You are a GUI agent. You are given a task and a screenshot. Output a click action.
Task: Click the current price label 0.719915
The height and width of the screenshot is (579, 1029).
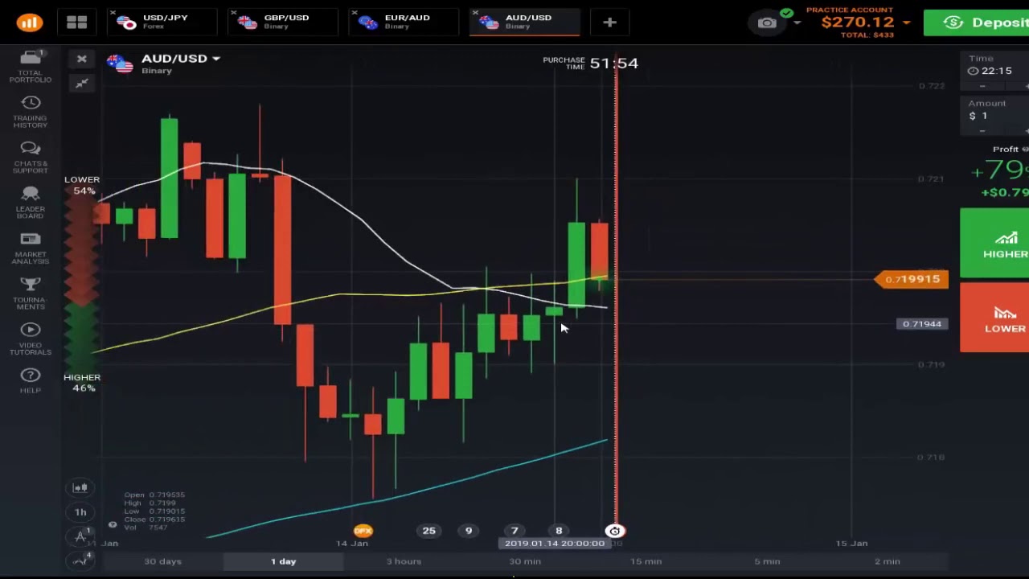pyautogui.click(x=912, y=279)
